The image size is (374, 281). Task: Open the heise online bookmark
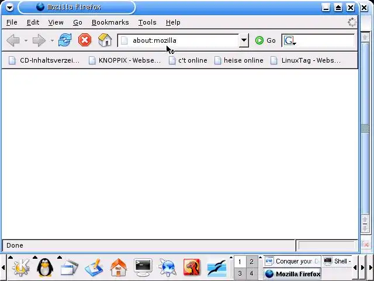[239, 60]
